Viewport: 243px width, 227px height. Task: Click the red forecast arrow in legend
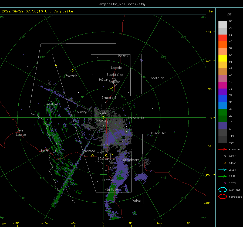(x=222, y=149)
